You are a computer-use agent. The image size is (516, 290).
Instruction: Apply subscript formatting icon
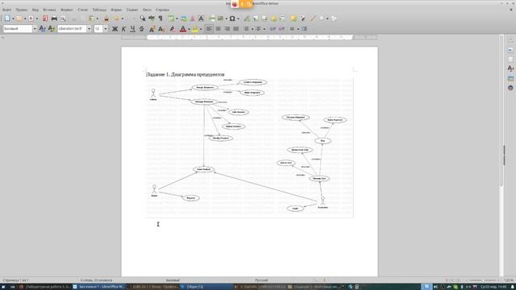[x=161, y=29]
